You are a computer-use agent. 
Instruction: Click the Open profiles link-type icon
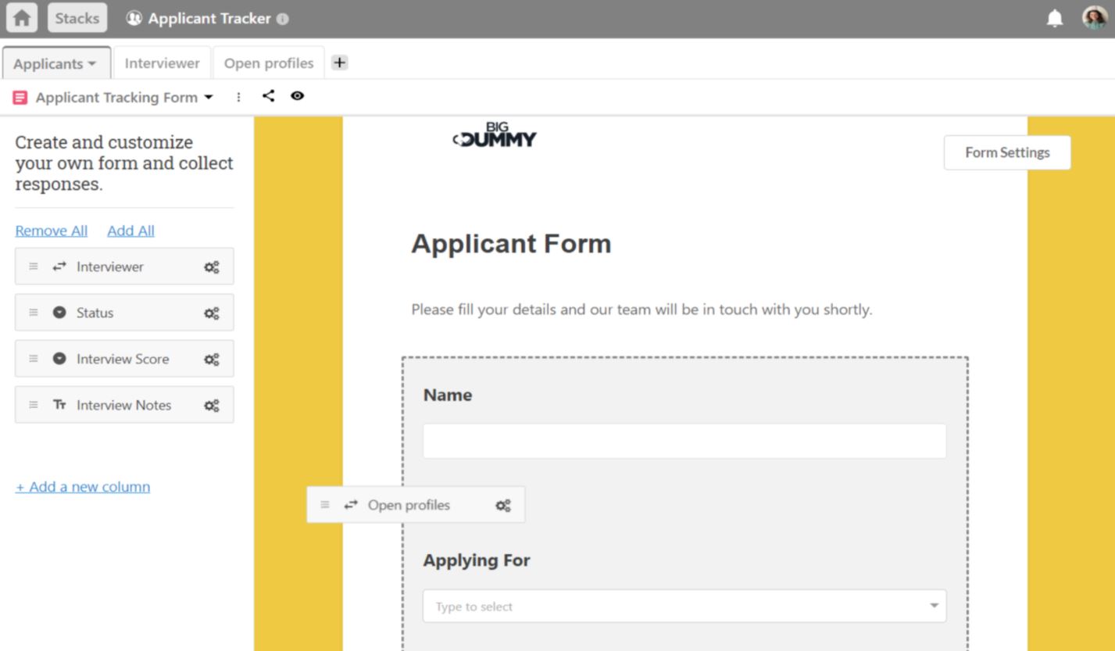[351, 505]
